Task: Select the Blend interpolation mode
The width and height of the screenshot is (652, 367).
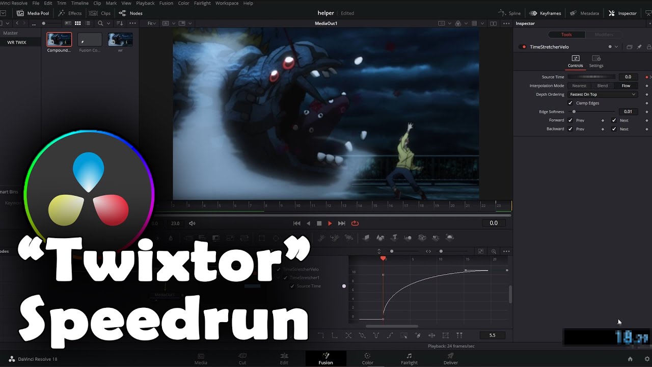Action: coord(603,86)
